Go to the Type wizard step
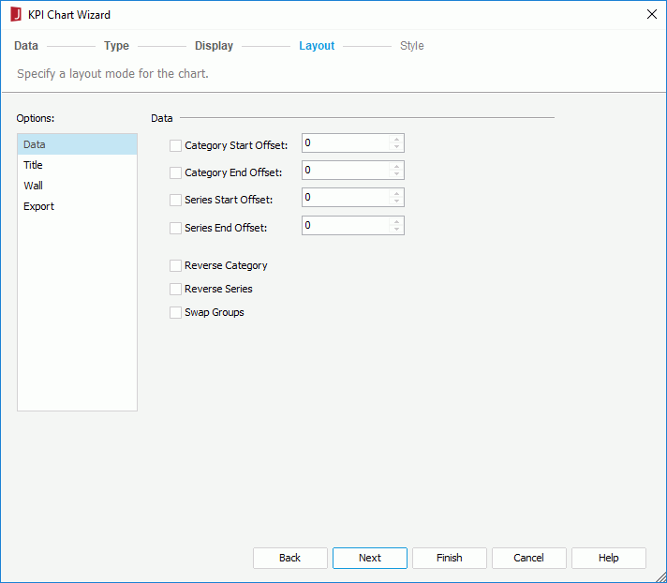This screenshot has height=583, width=667. coord(116,46)
